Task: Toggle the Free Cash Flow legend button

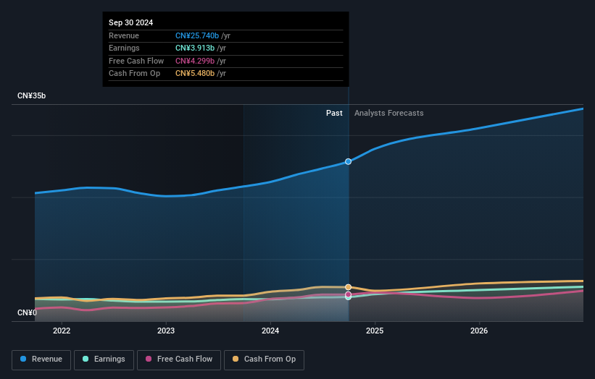Action: [x=179, y=359]
